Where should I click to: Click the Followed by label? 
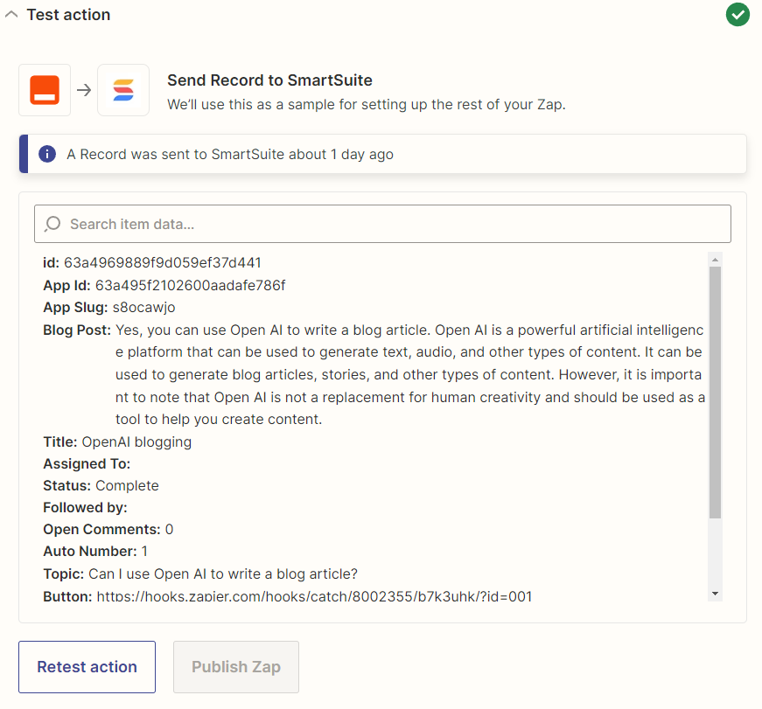(86, 507)
